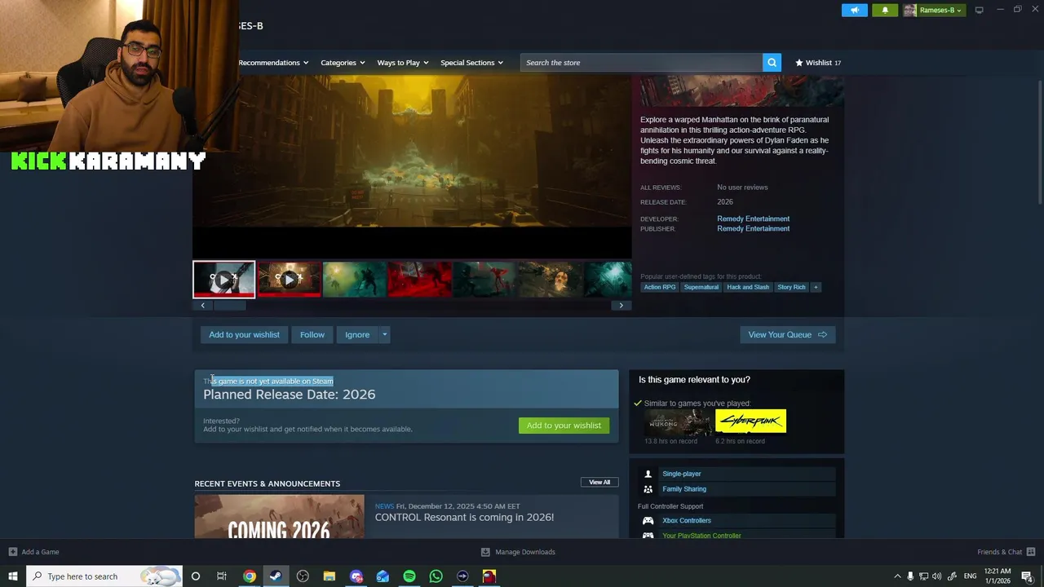Click View All announcements button
Screen dimensions: 1044x587
599,482
